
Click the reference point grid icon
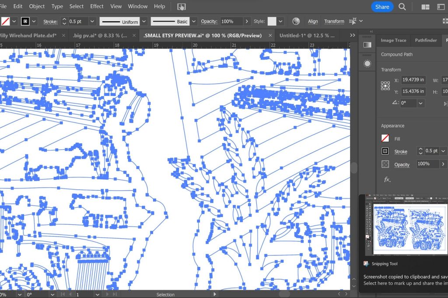click(385, 86)
